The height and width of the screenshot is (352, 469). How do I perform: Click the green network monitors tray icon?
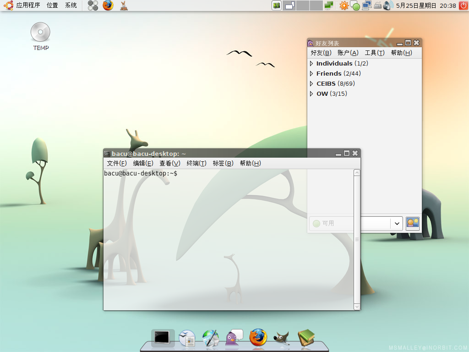329,5
